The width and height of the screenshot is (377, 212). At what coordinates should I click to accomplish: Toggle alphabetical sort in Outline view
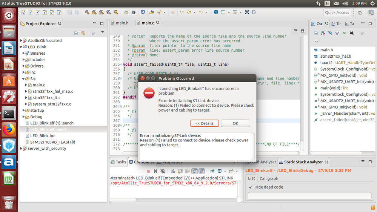click(323, 33)
